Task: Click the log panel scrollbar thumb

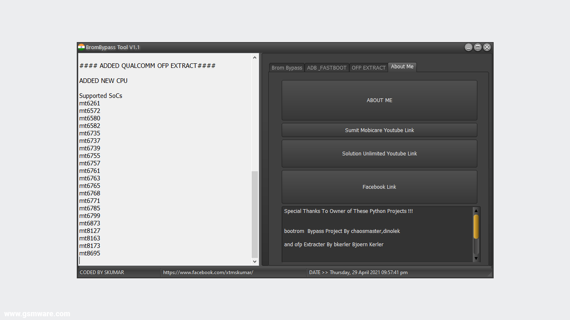Action: [255, 214]
